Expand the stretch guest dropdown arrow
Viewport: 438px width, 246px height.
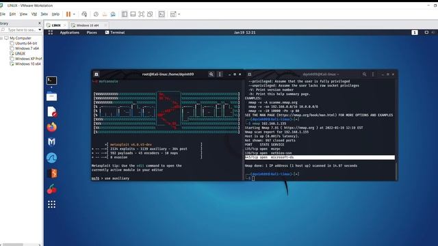[x=179, y=14]
